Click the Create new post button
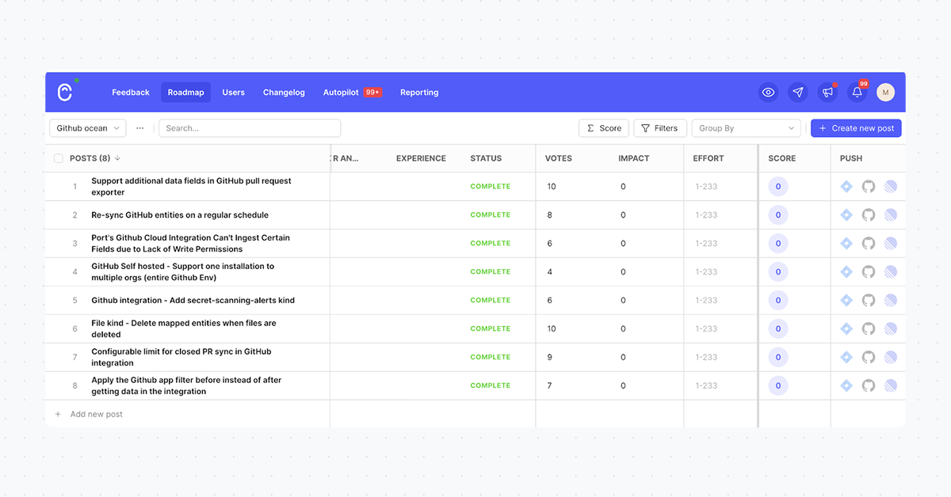This screenshot has height=497, width=951. point(856,128)
